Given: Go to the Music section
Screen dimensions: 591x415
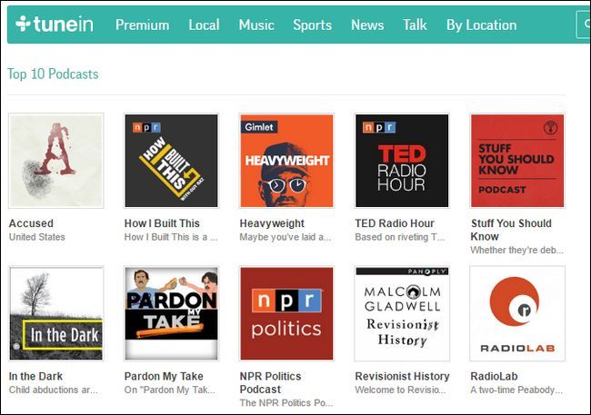Looking at the screenshot, I should coord(256,25).
